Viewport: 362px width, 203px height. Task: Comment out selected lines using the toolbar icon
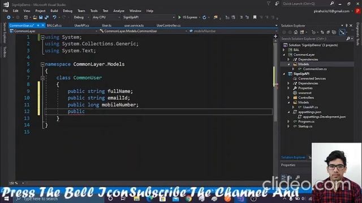241,17
